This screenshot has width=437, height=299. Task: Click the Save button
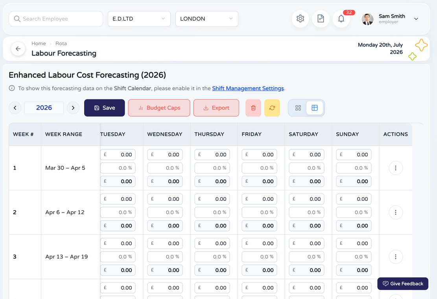(105, 108)
